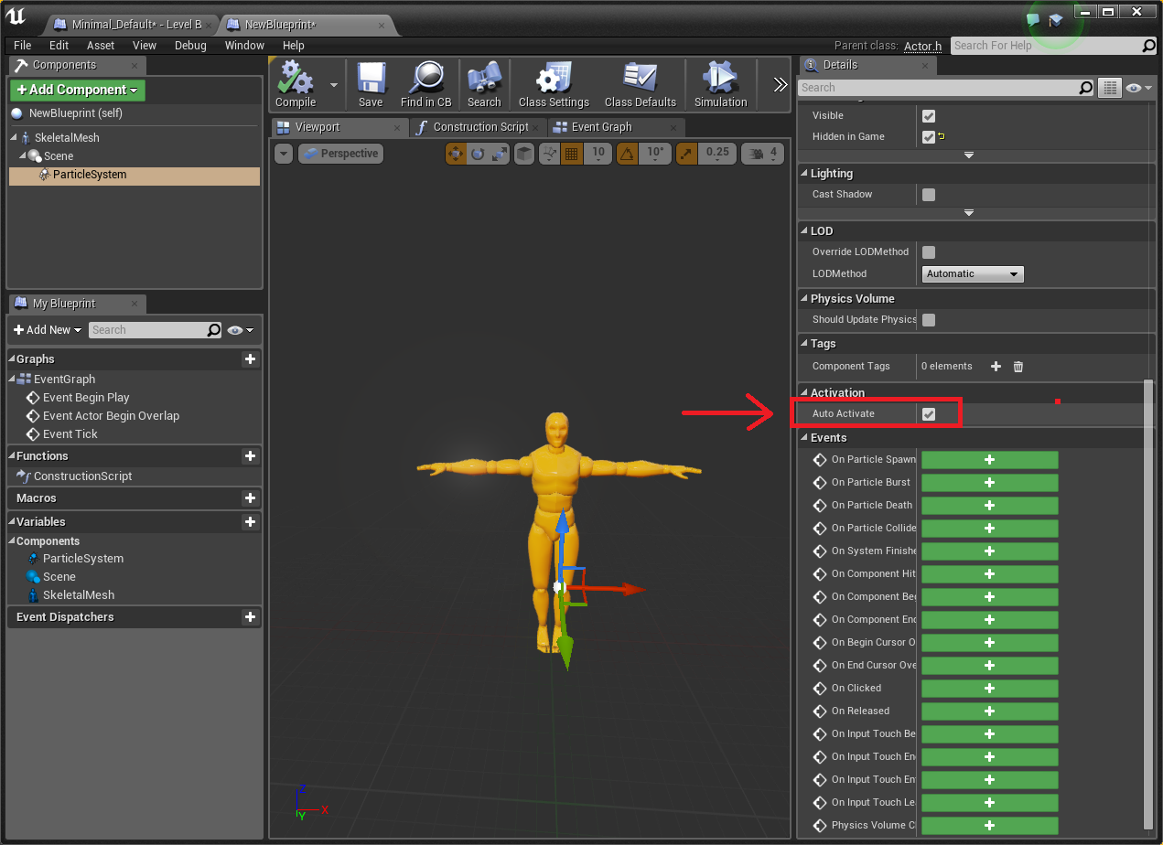Click the Compile toolbar icon
The image size is (1163, 845).
tap(296, 80)
